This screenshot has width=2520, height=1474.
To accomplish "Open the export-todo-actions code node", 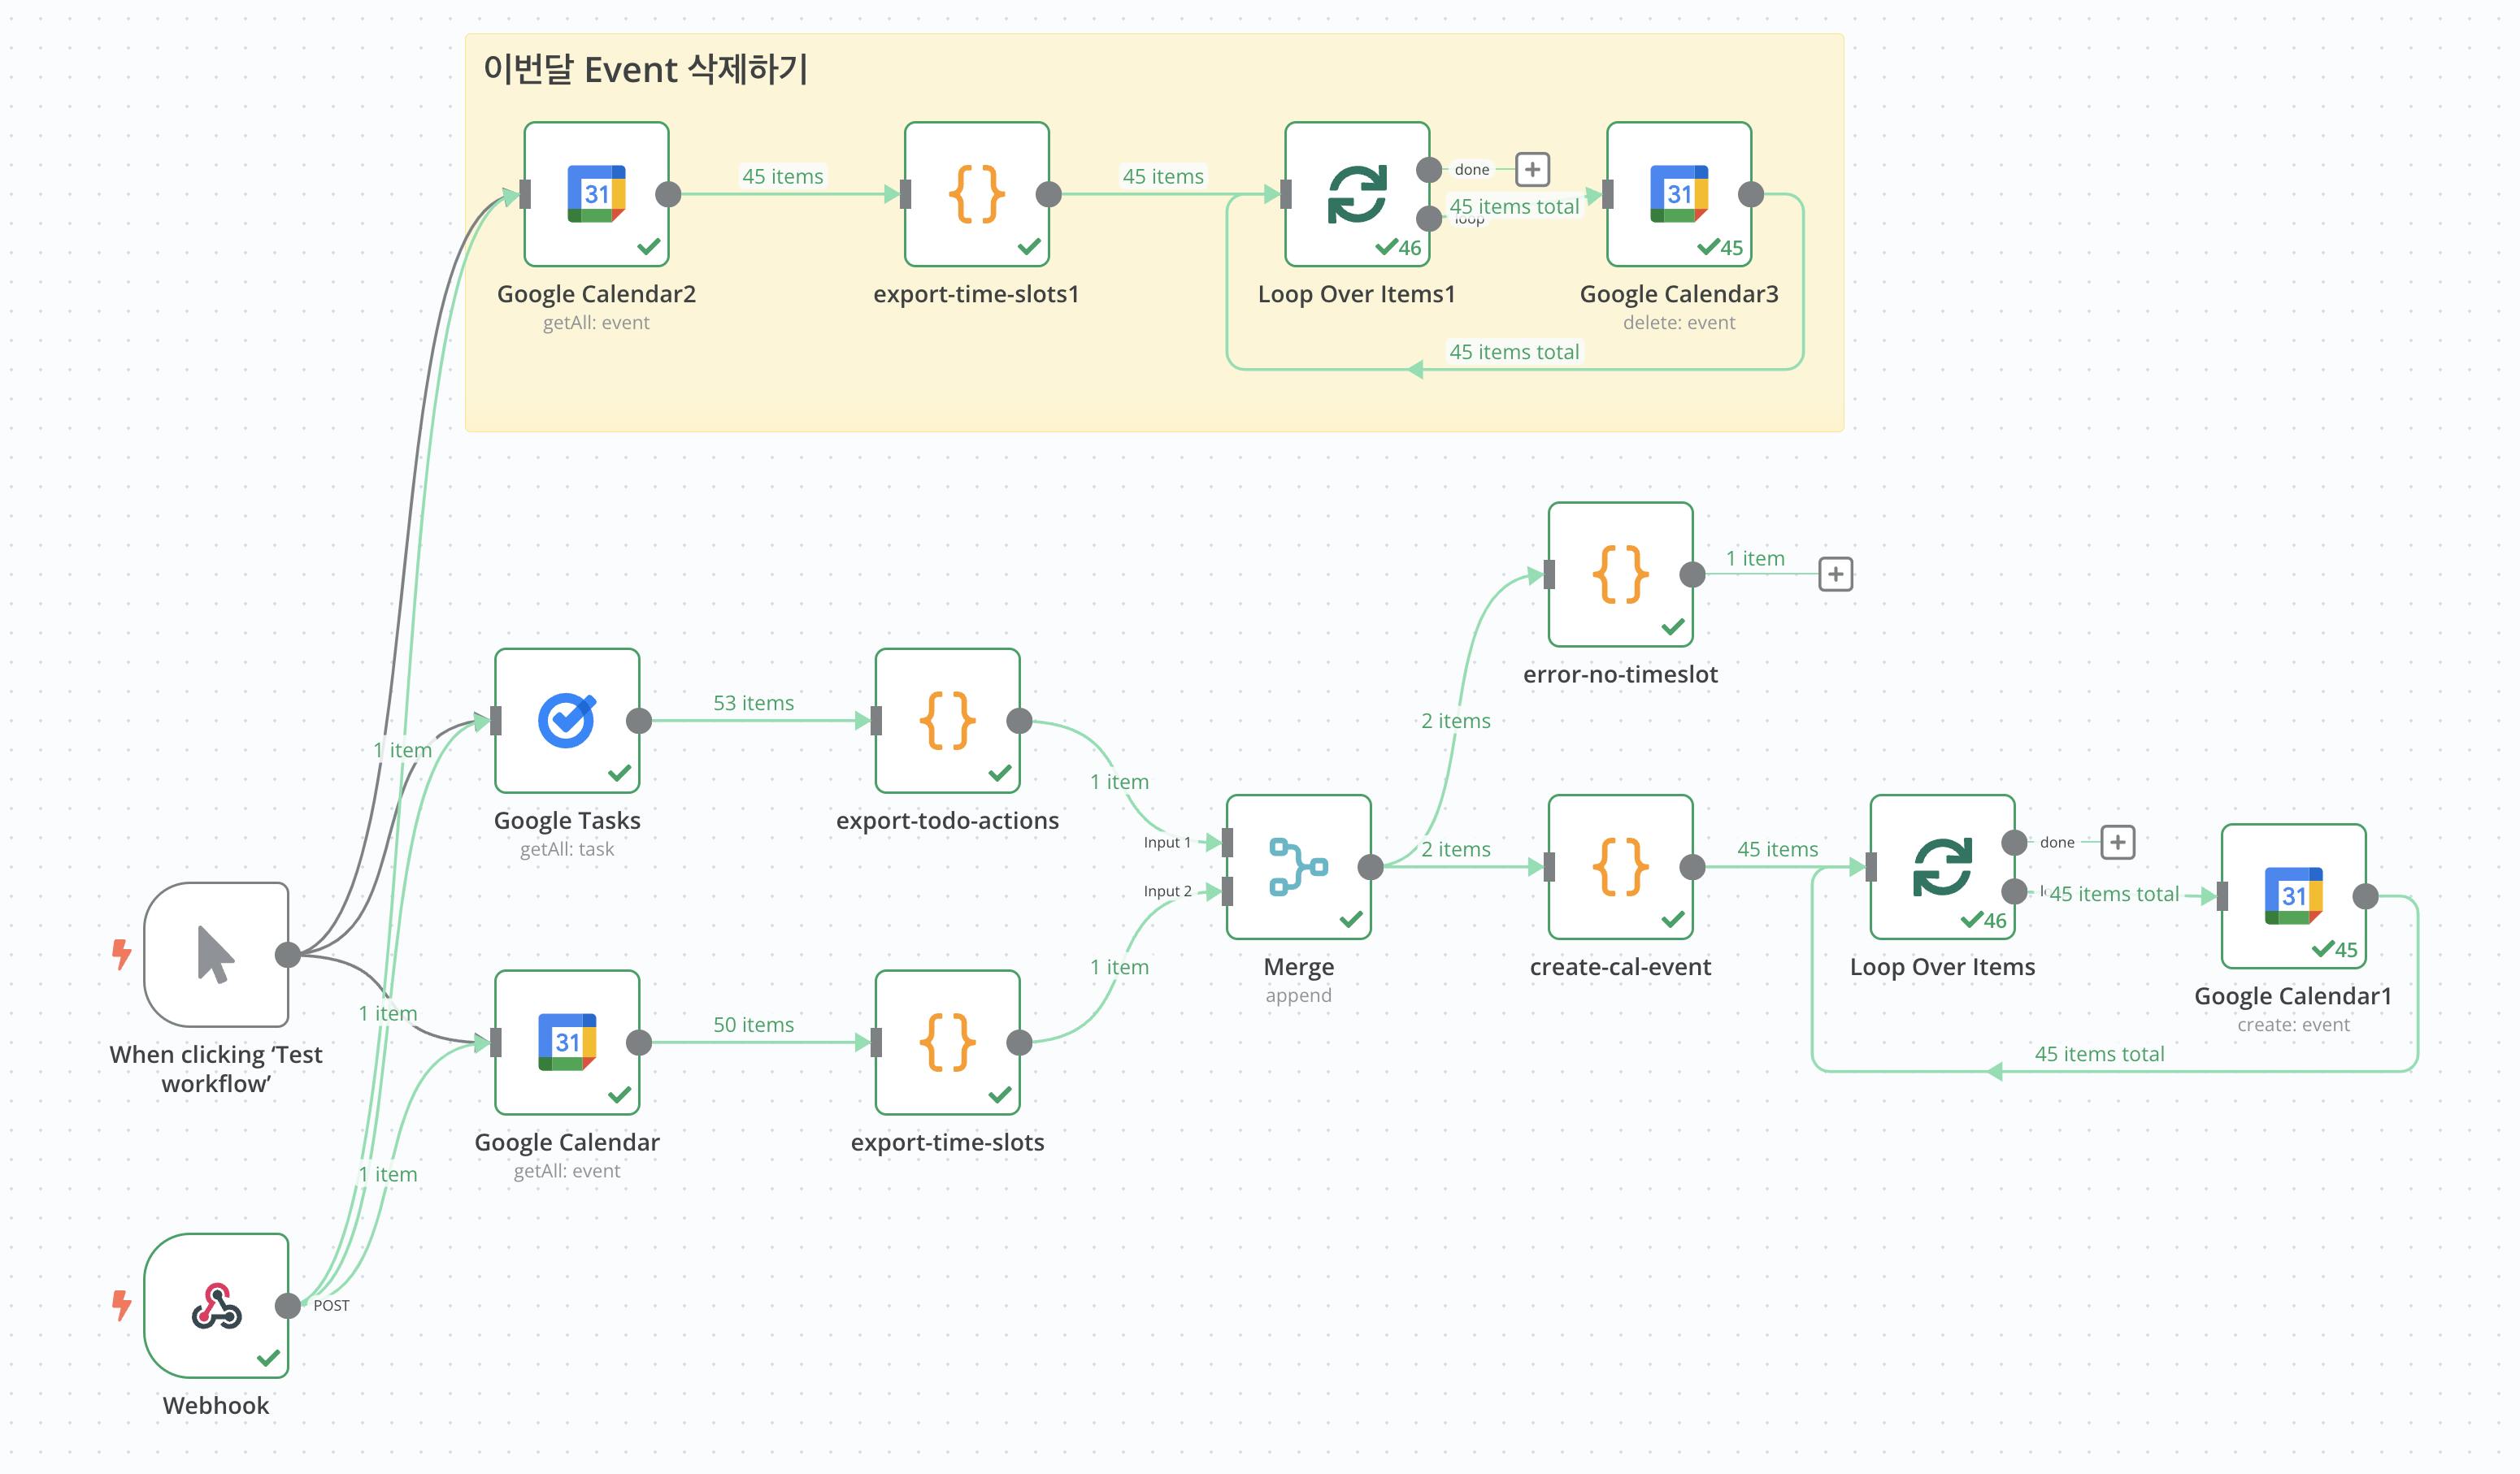I will coord(947,721).
